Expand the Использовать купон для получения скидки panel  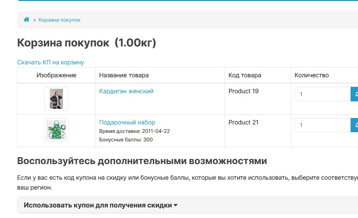[x=98, y=205]
